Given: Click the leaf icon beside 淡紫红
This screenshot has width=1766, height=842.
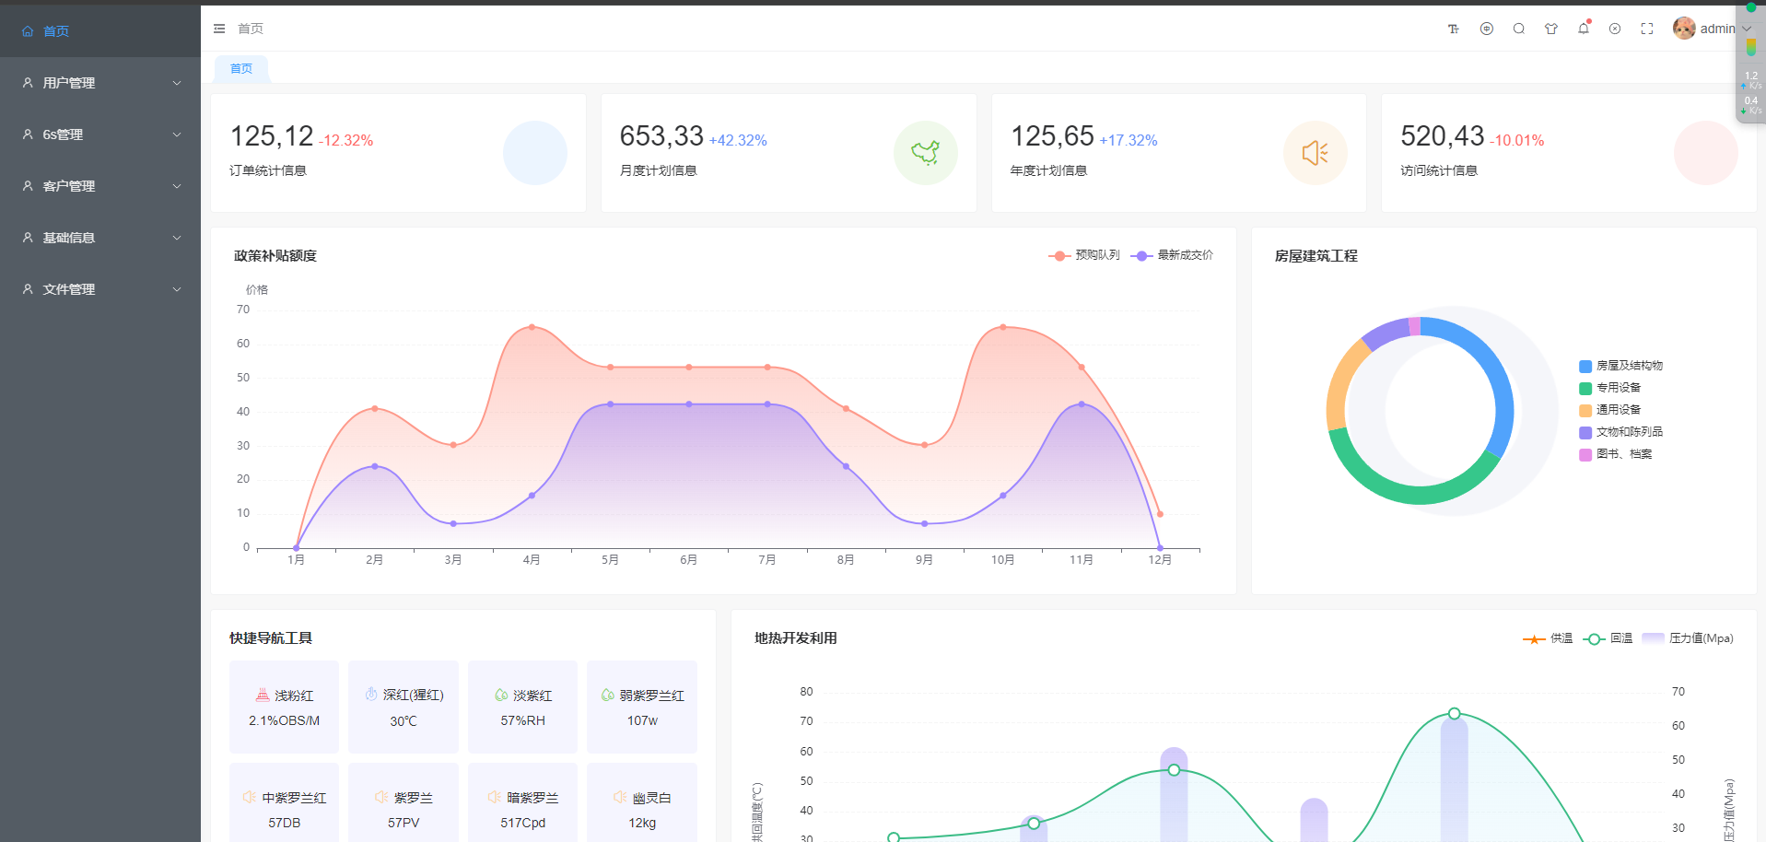Looking at the screenshot, I should pyautogui.click(x=501, y=695).
